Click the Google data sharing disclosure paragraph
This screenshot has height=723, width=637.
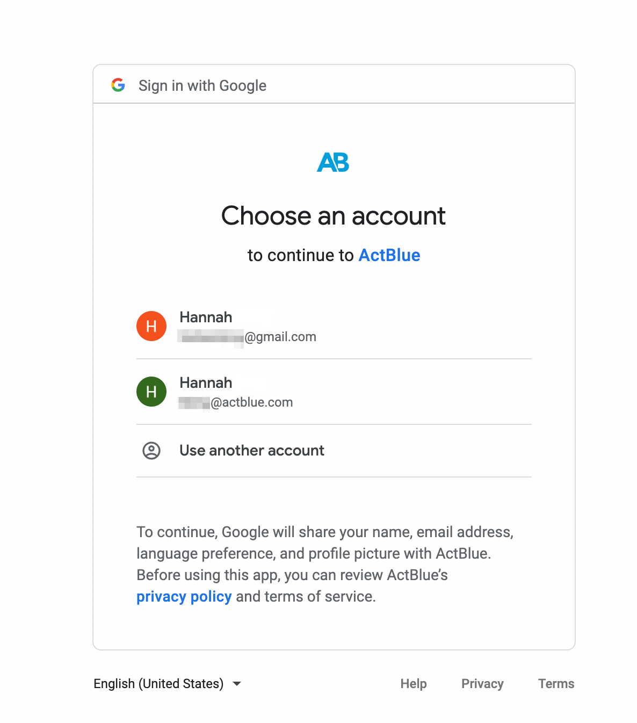tap(324, 554)
